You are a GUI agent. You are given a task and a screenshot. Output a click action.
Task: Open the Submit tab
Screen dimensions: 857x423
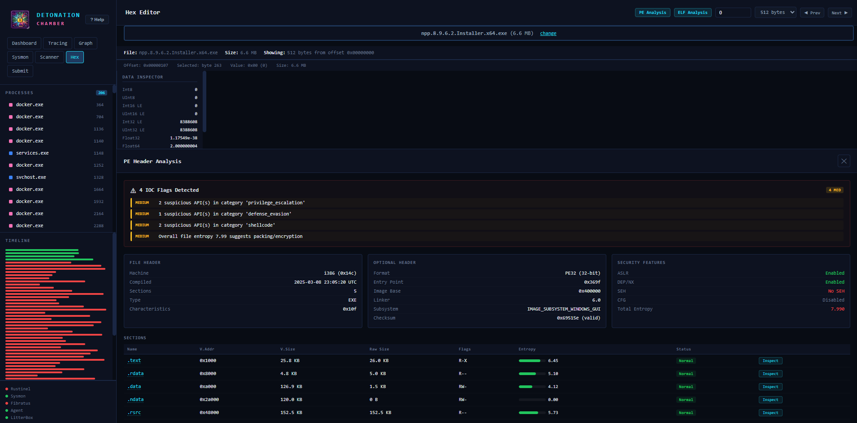pyautogui.click(x=20, y=71)
